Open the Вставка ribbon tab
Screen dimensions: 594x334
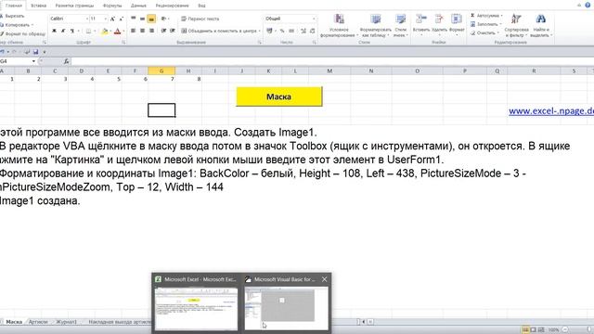point(38,6)
